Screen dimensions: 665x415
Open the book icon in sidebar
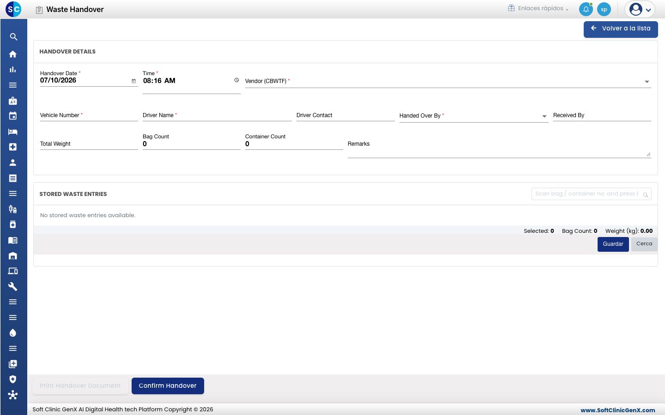[x=13, y=240]
